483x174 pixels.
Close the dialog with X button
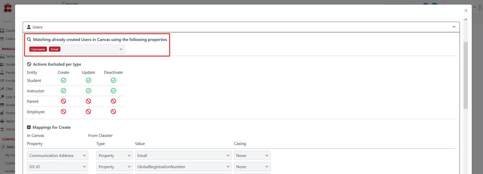(x=466, y=11)
